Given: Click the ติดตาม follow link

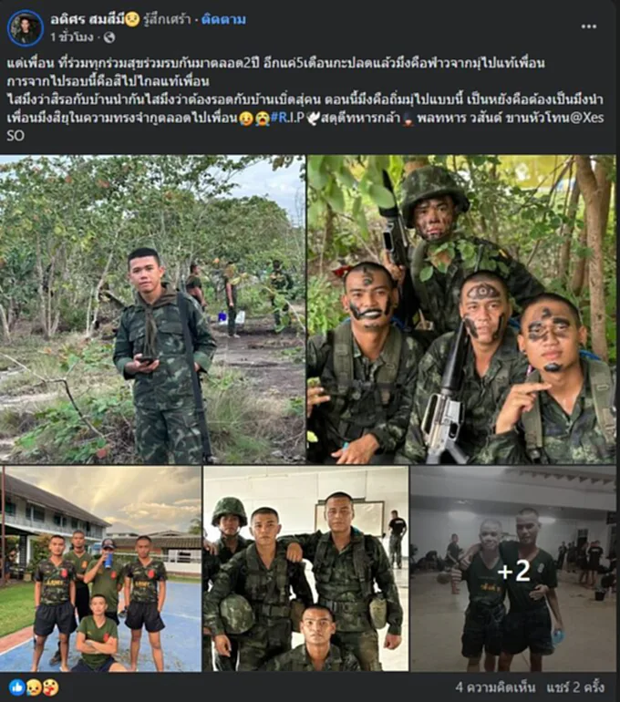Looking at the screenshot, I should [x=223, y=20].
